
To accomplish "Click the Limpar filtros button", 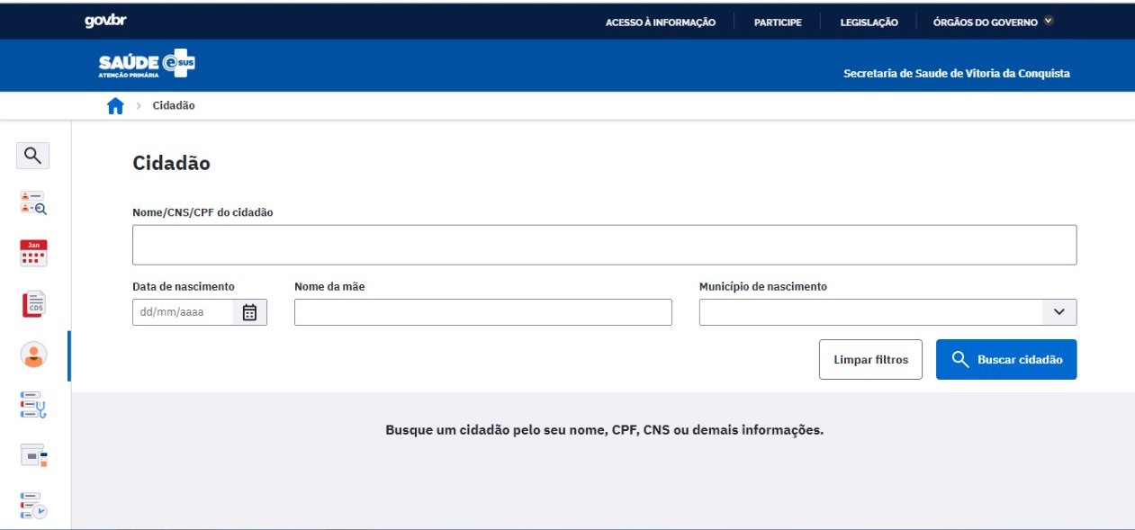I will pos(870,360).
